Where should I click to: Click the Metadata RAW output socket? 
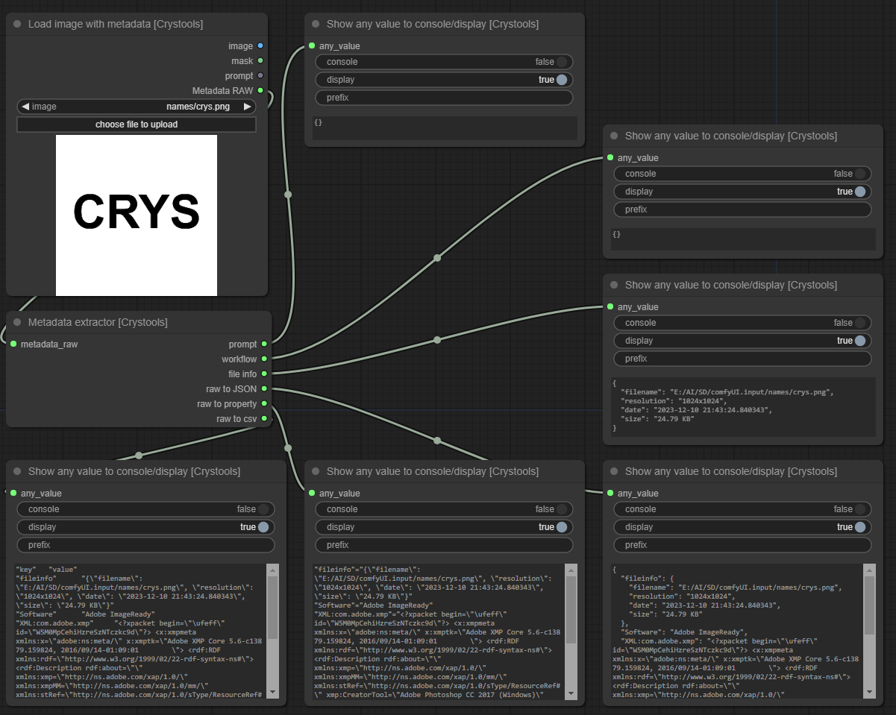[x=260, y=90]
